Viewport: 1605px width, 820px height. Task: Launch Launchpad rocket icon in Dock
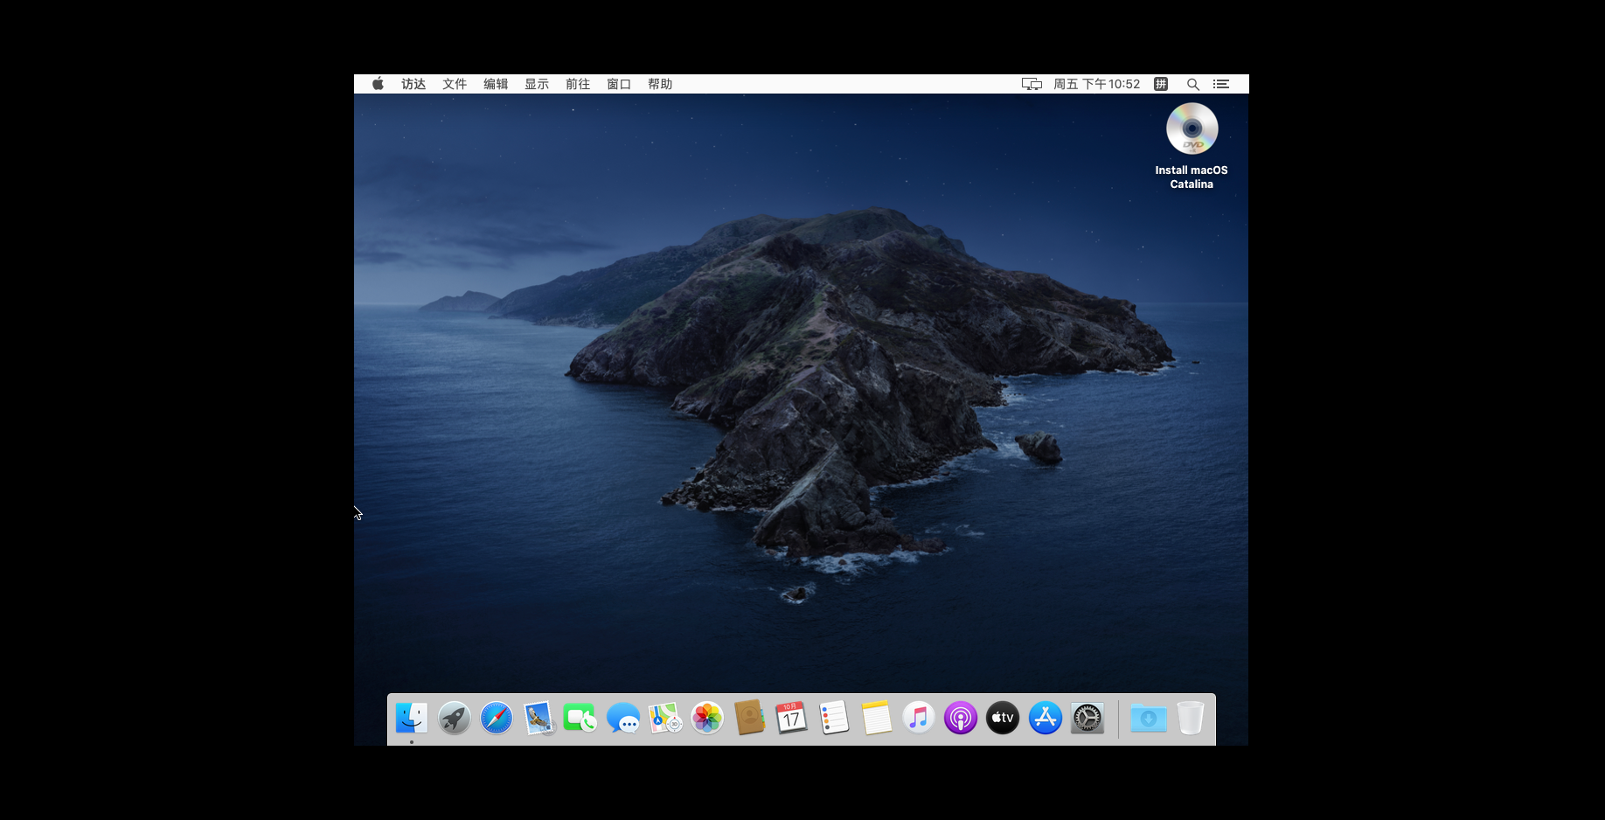click(x=455, y=719)
